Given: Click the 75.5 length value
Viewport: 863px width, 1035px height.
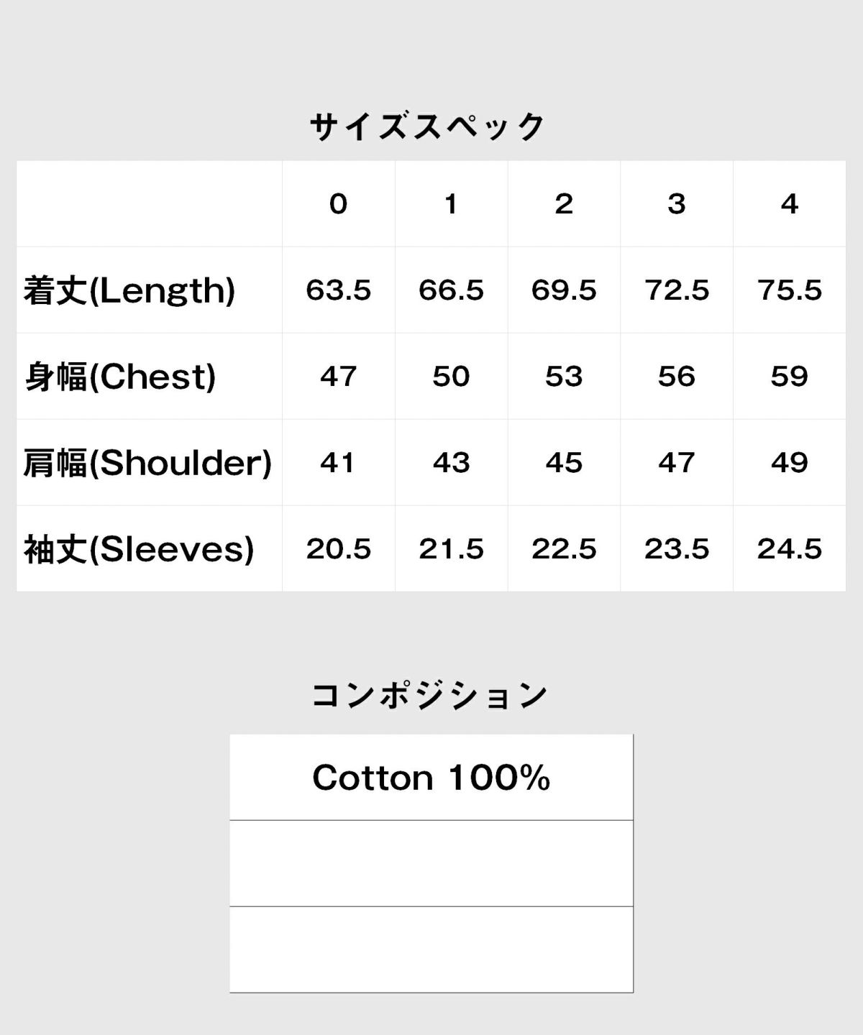Looking at the screenshot, I should tap(790, 290).
